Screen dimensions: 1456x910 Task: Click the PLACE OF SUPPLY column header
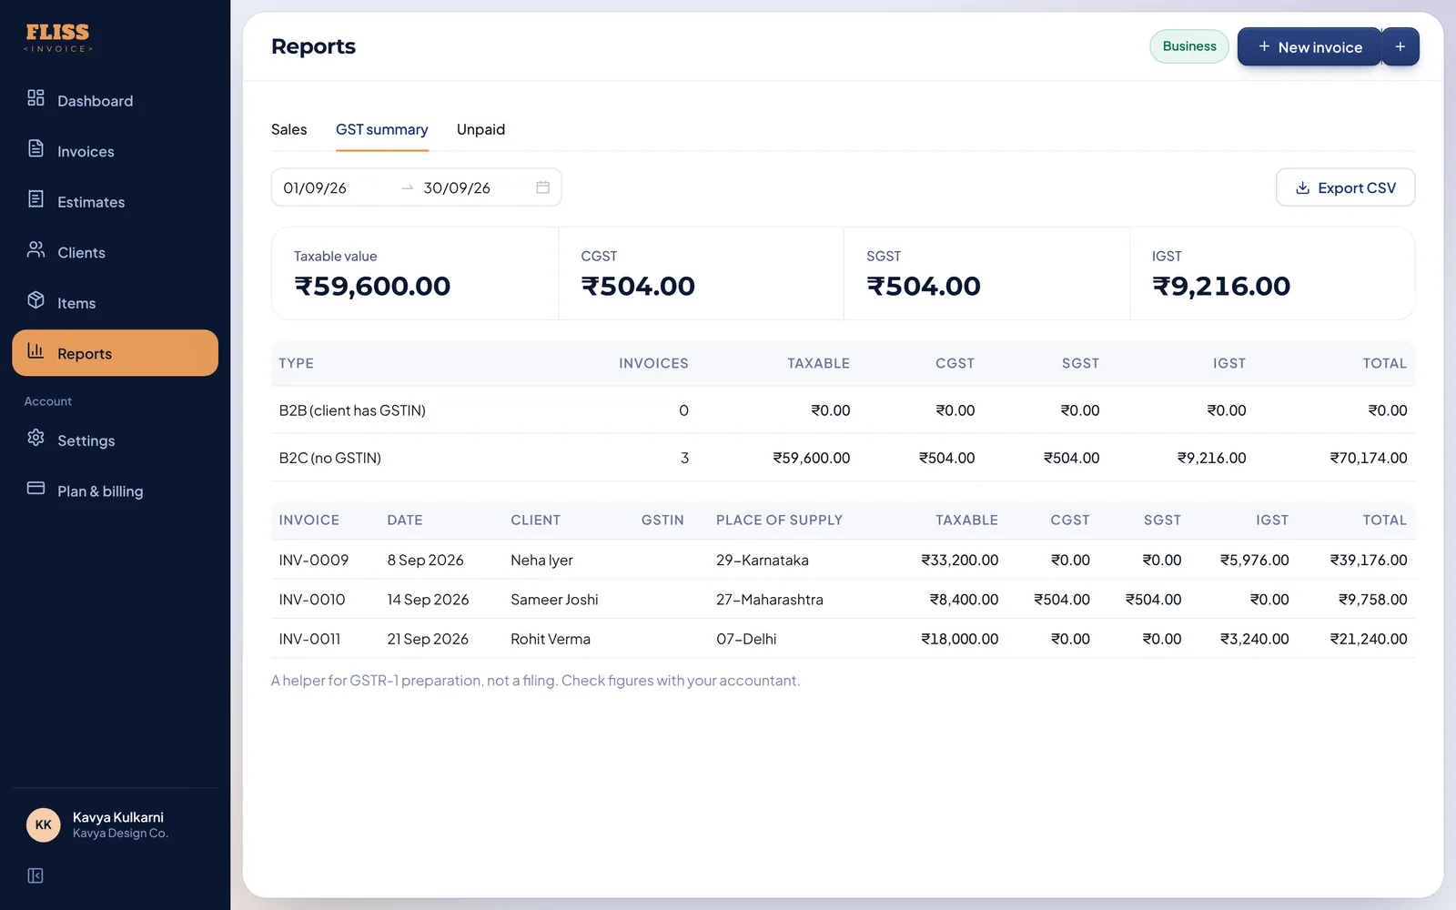tap(779, 520)
